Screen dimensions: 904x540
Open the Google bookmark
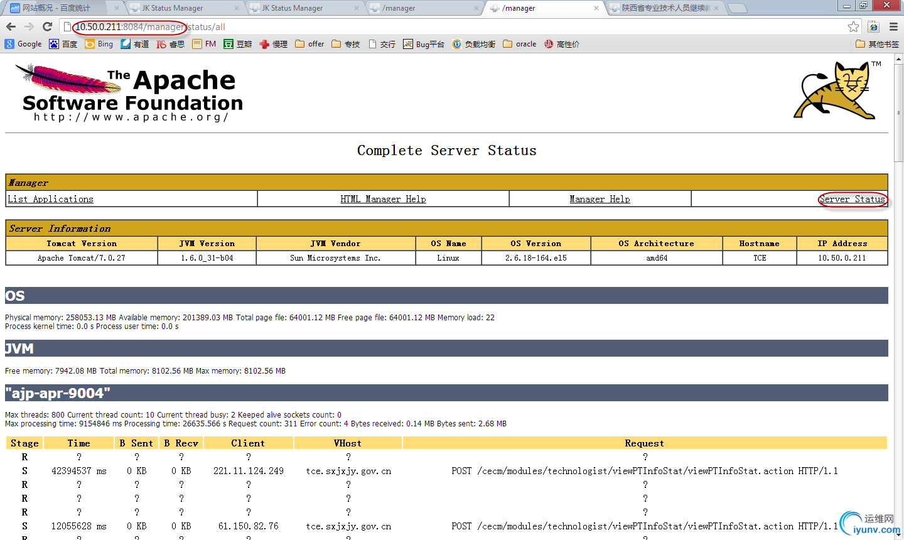coord(23,44)
